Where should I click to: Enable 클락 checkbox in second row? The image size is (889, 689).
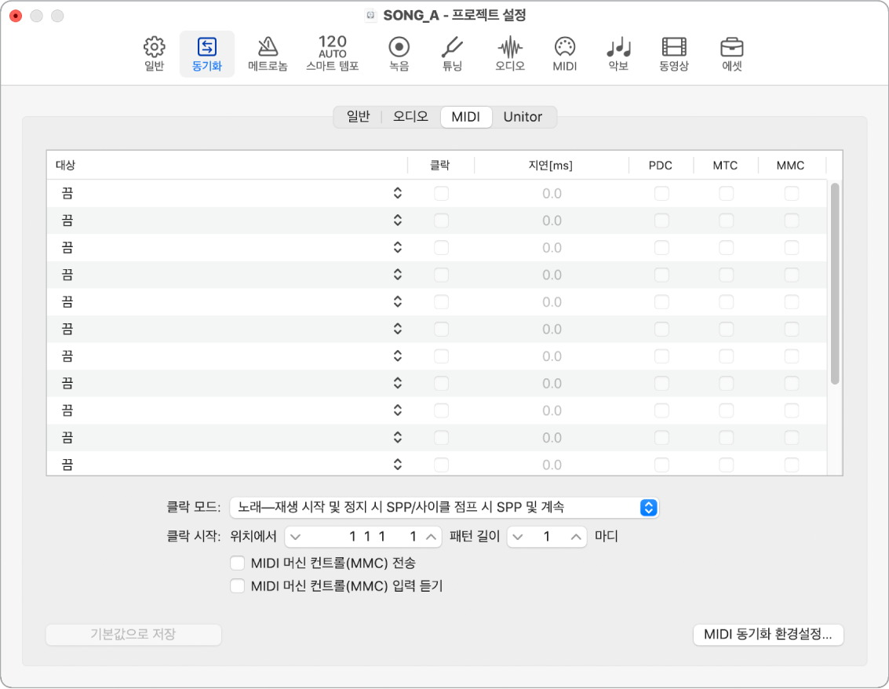point(441,221)
